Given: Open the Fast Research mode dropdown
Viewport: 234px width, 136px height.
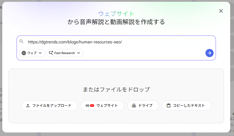Looking at the screenshot, I should coord(65,53).
